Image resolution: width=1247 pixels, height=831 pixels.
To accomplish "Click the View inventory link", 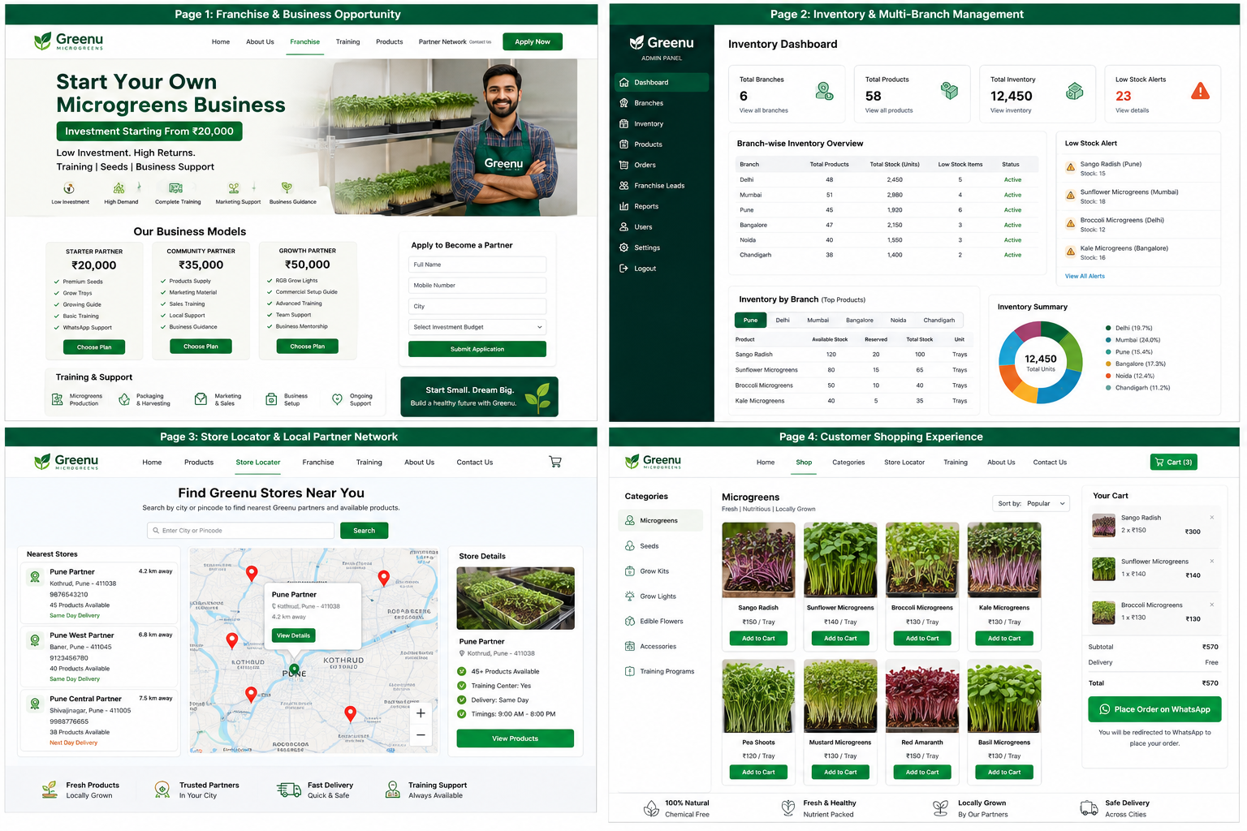I will (1011, 110).
